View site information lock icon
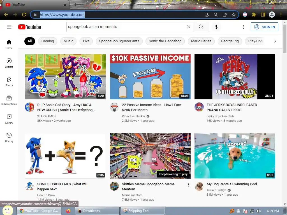 (x=35, y=15)
